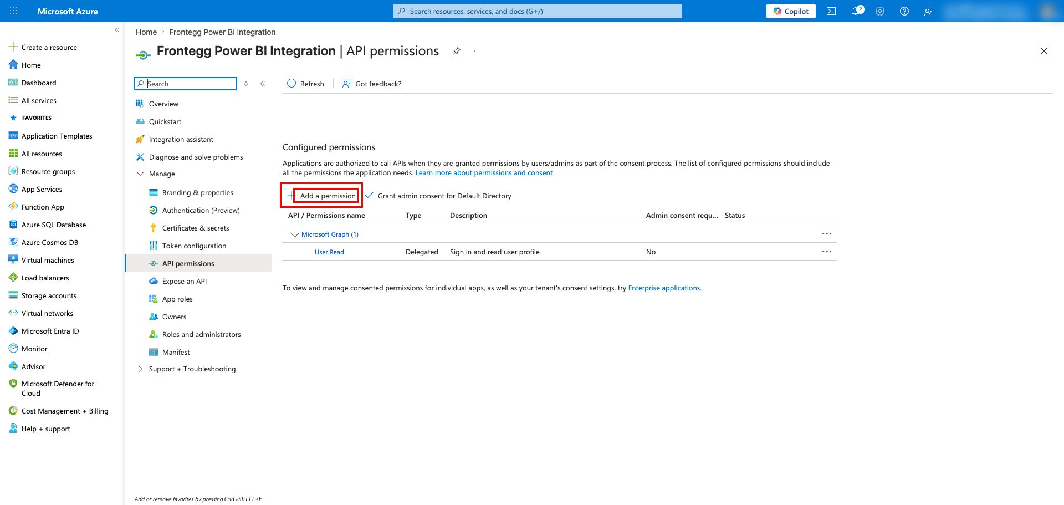
Task: Open the Settings gear icon
Action: click(x=880, y=11)
